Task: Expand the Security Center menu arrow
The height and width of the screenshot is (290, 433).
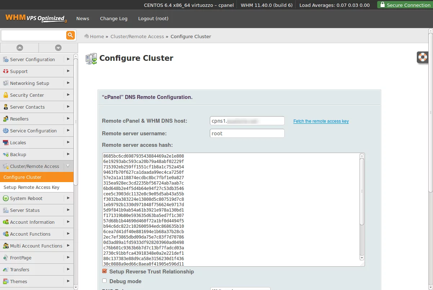Action: tap(68, 95)
